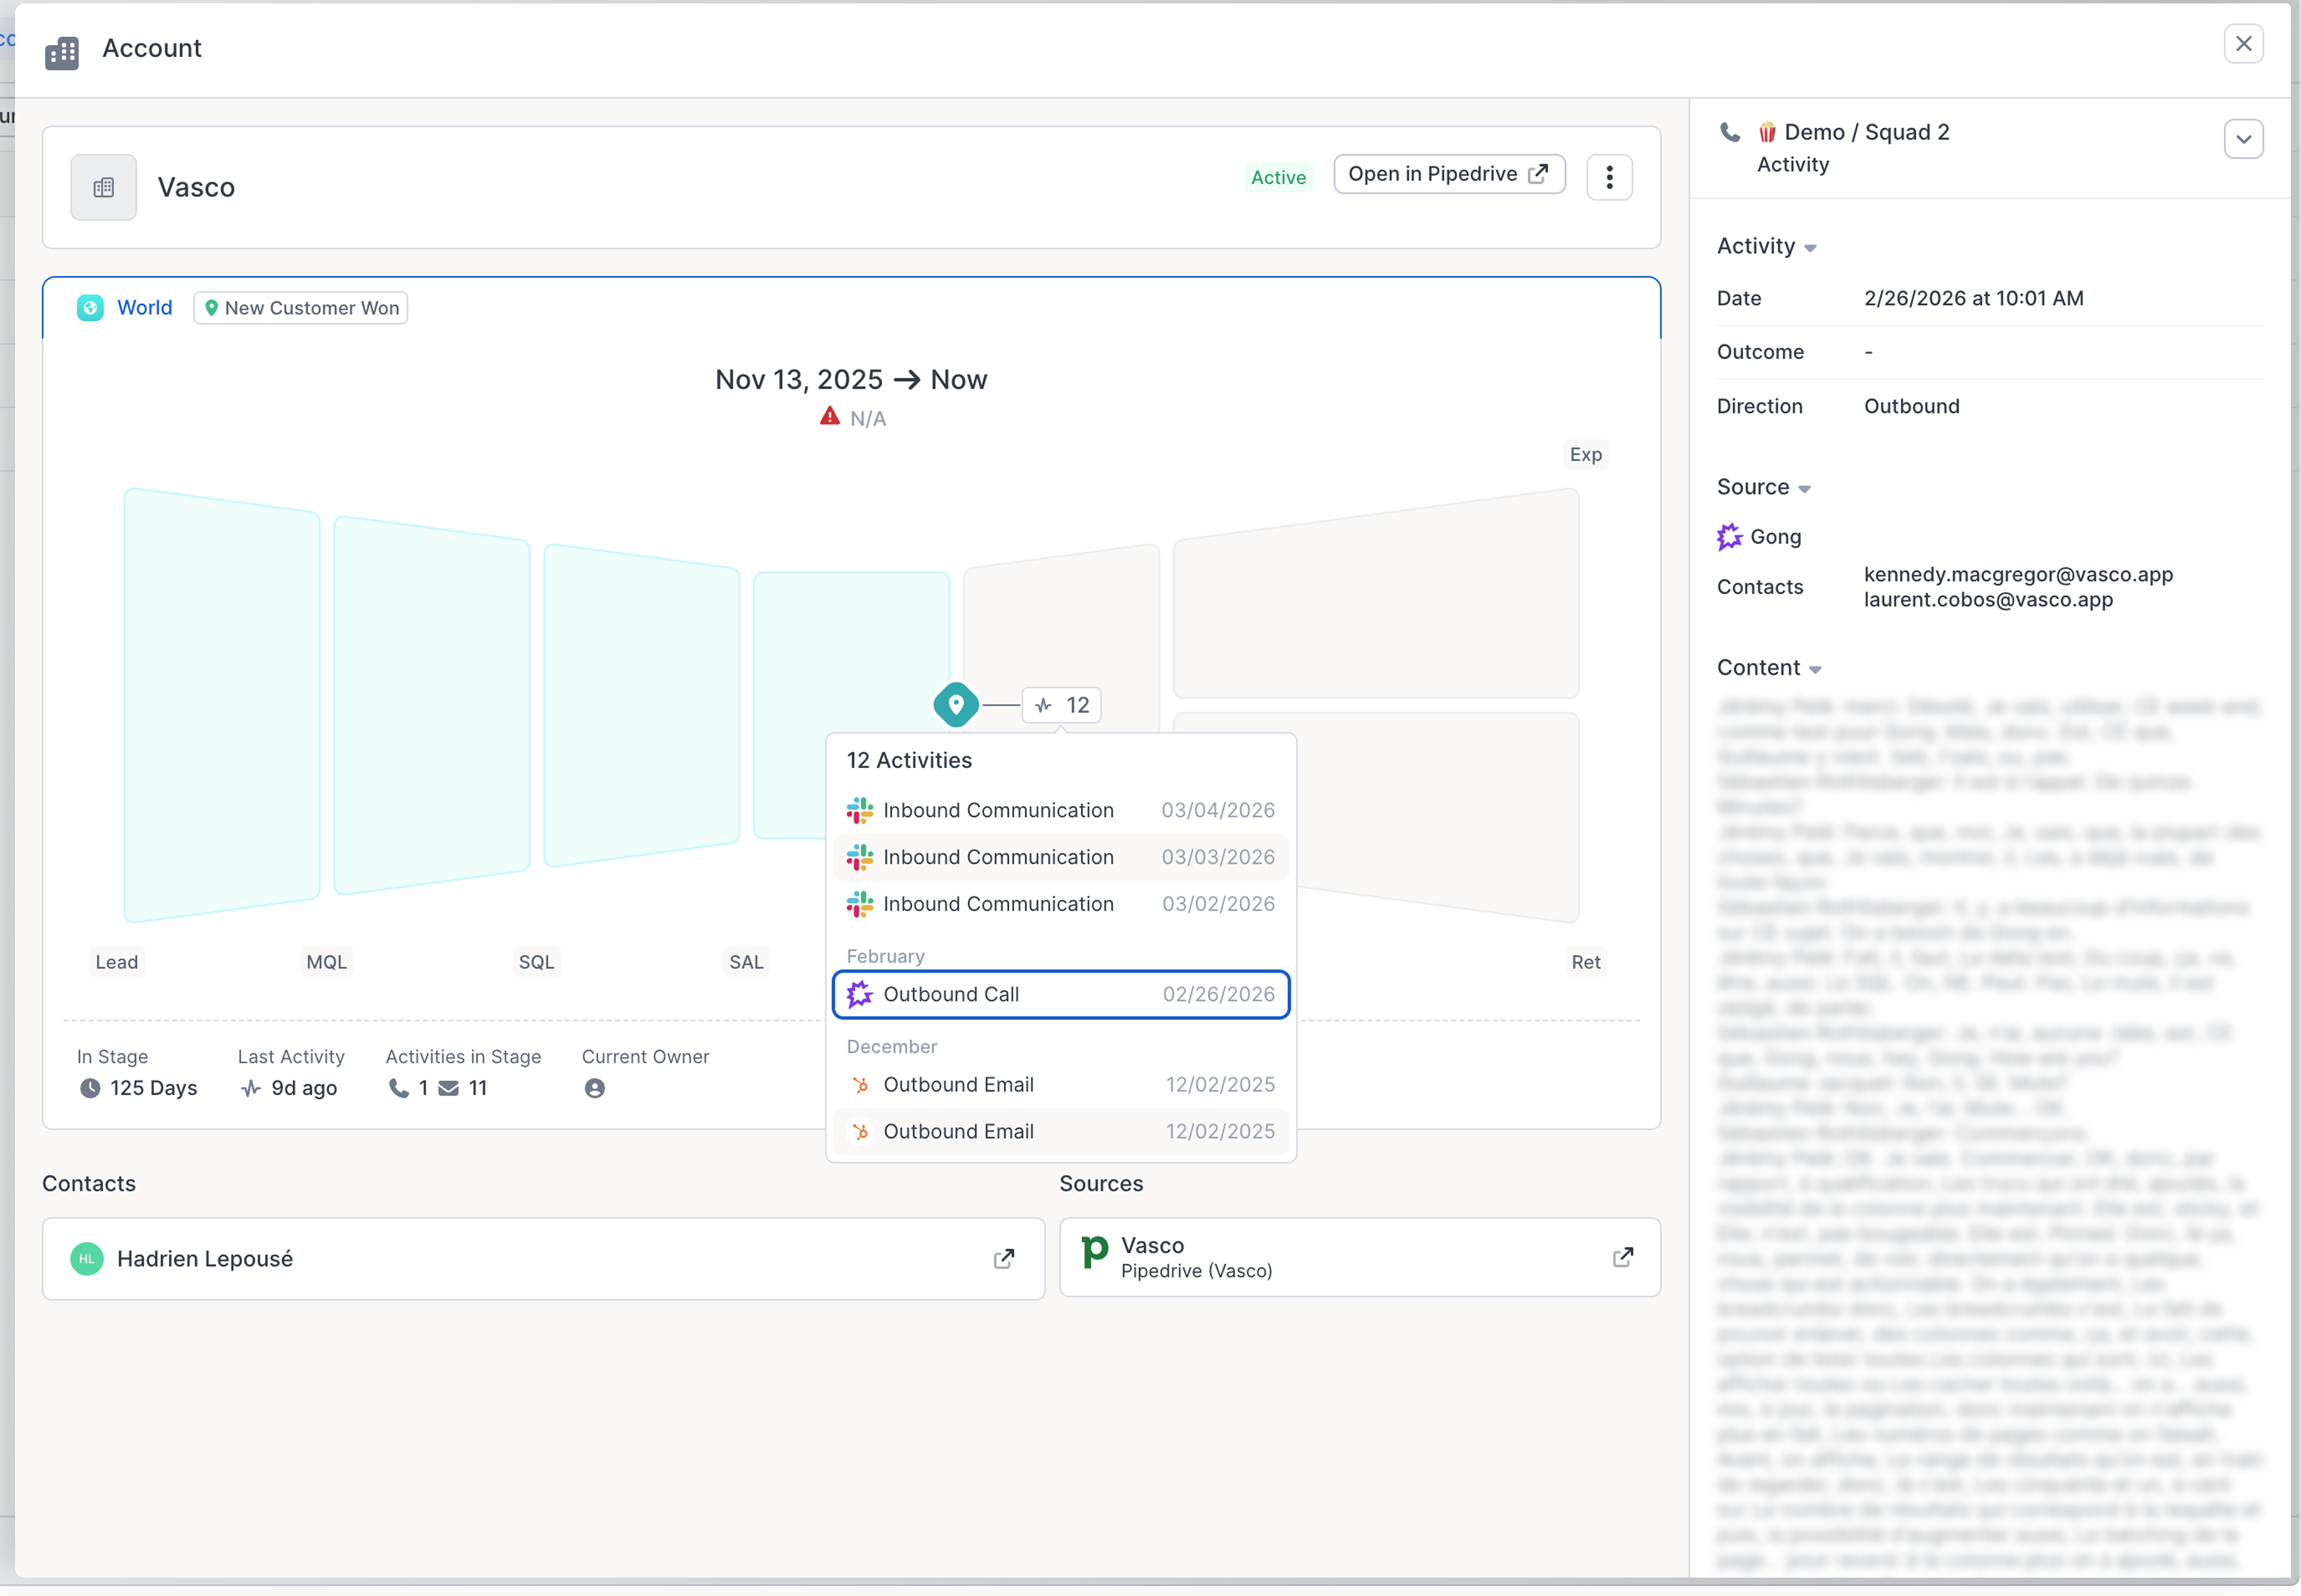Click the three-dot options menu for Vasco

[1608, 177]
